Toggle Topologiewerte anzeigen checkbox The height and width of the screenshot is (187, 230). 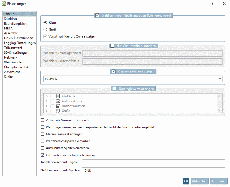(x=115, y=89)
